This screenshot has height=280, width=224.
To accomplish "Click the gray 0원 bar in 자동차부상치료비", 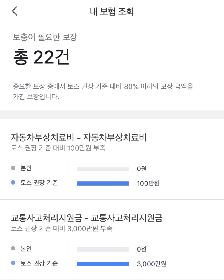I will [x=103, y=169].
